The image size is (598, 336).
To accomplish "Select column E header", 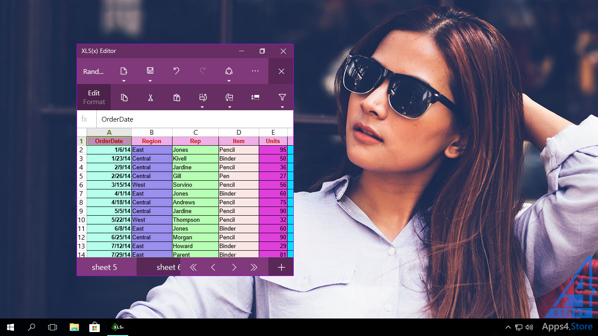I will (x=273, y=132).
